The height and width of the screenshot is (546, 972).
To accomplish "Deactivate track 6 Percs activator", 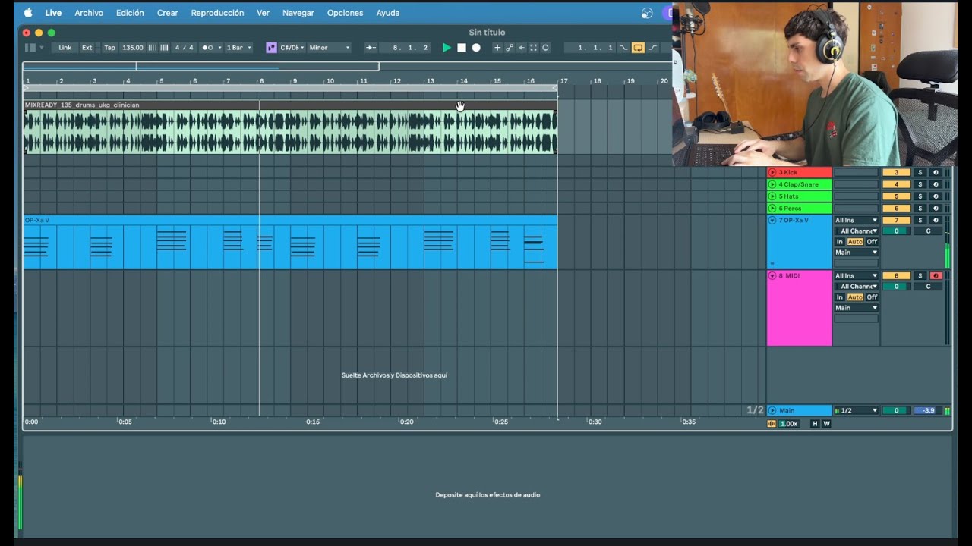I will pos(896,209).
